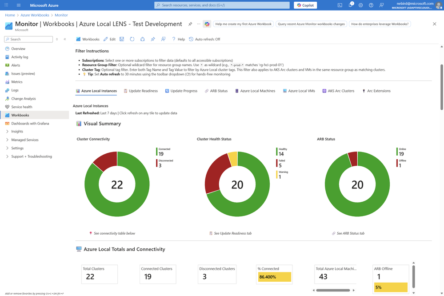Click the main page vertical scrollbar
This screenshot has width=444, height=296.
(442, 87)
